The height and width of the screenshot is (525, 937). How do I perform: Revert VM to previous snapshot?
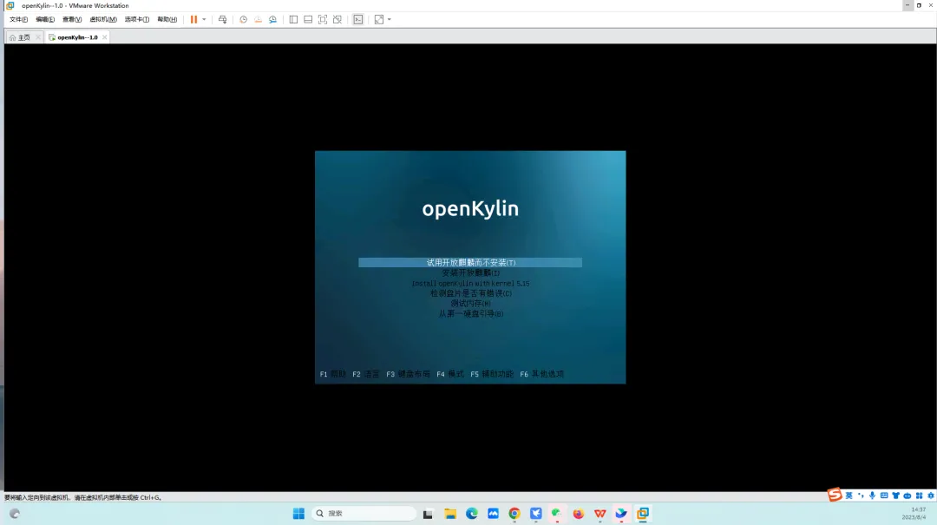point(259,20)
